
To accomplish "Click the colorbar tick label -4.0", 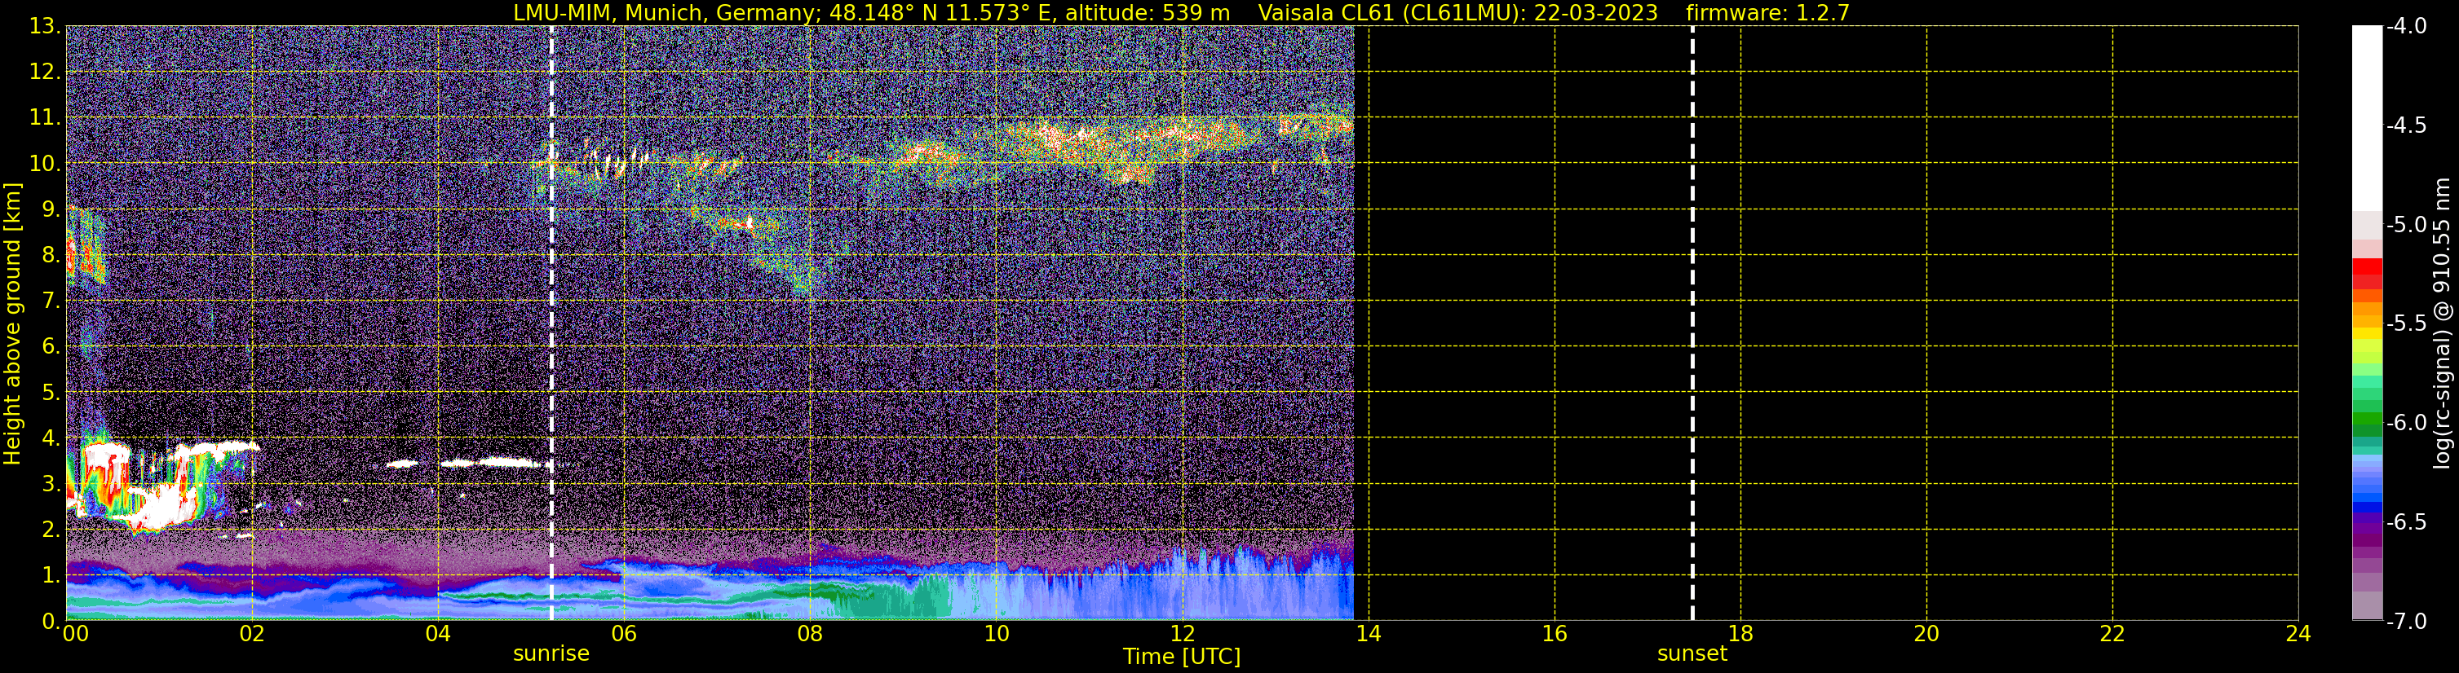I will (x=2407, y=27).
